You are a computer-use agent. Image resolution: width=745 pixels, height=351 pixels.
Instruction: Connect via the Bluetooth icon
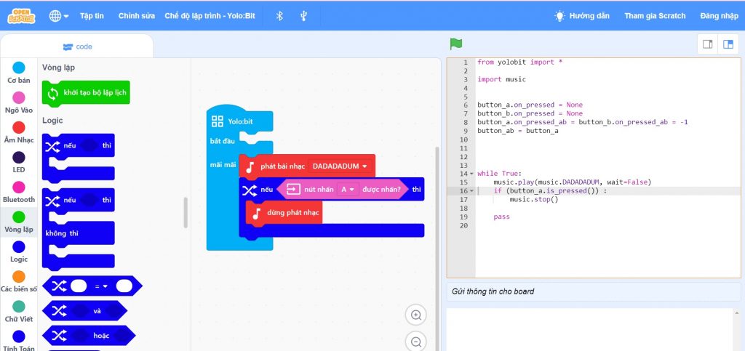click(x=279, y=16)
